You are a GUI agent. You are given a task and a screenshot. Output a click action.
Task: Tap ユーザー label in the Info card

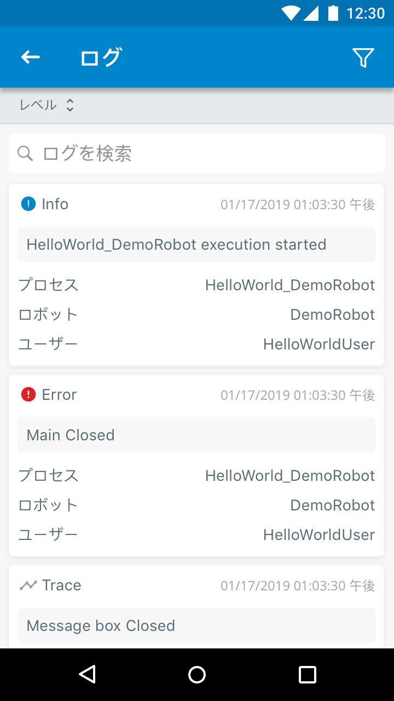pyautogui.click(x=48, y=344)
